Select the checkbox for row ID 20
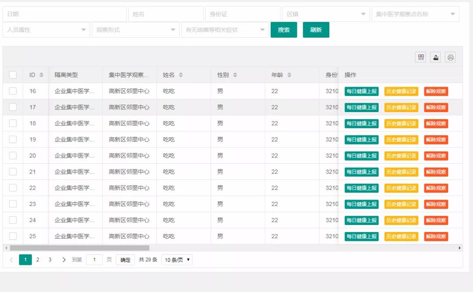 (x=13, y=155)
